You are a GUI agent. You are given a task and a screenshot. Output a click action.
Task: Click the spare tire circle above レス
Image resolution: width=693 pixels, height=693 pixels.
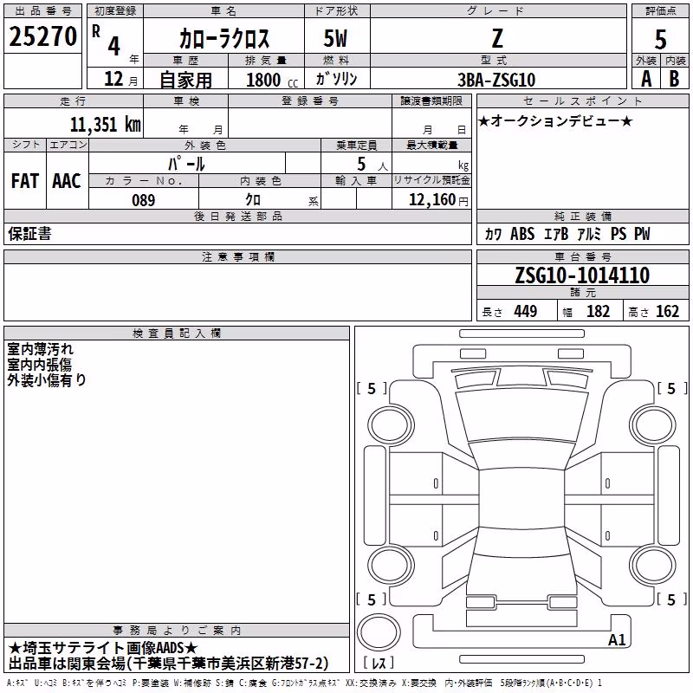click(379, 632)
